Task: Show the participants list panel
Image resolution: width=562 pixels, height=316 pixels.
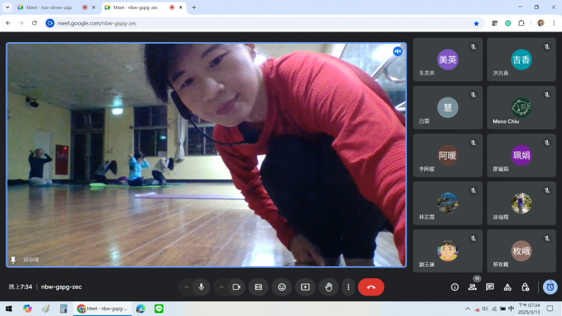Action: point(472,287)
